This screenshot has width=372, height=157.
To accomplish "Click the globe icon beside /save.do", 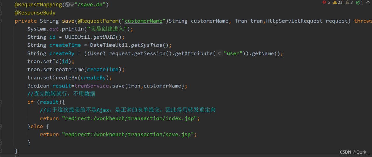I will pos(68,5).
